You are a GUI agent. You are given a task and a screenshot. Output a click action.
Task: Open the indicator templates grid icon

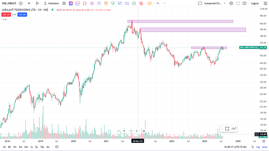pyautogui.click(x=64, y=3)
